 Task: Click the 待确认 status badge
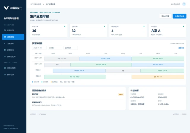[121, 94]
